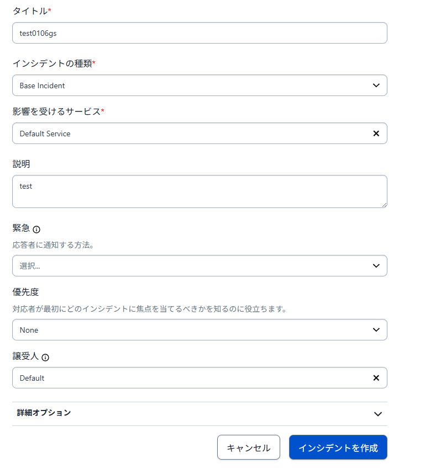Click the chevron arrow in the 緊急 select box
Viewport: 446px width, 469px height.
(376, 266)
